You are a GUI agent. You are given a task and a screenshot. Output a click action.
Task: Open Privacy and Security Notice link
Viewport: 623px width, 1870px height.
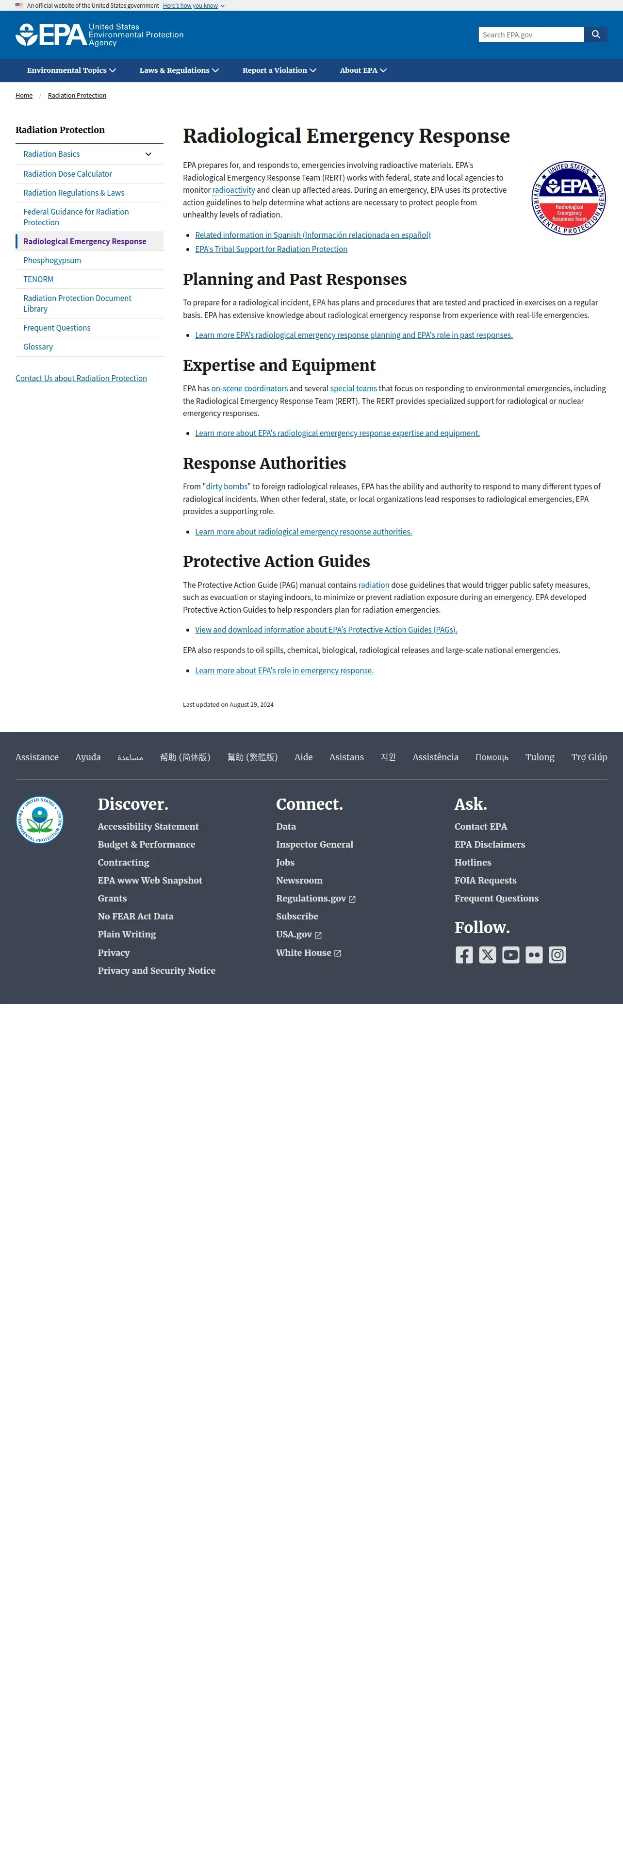pyautogui.click(x=157, y=970)
